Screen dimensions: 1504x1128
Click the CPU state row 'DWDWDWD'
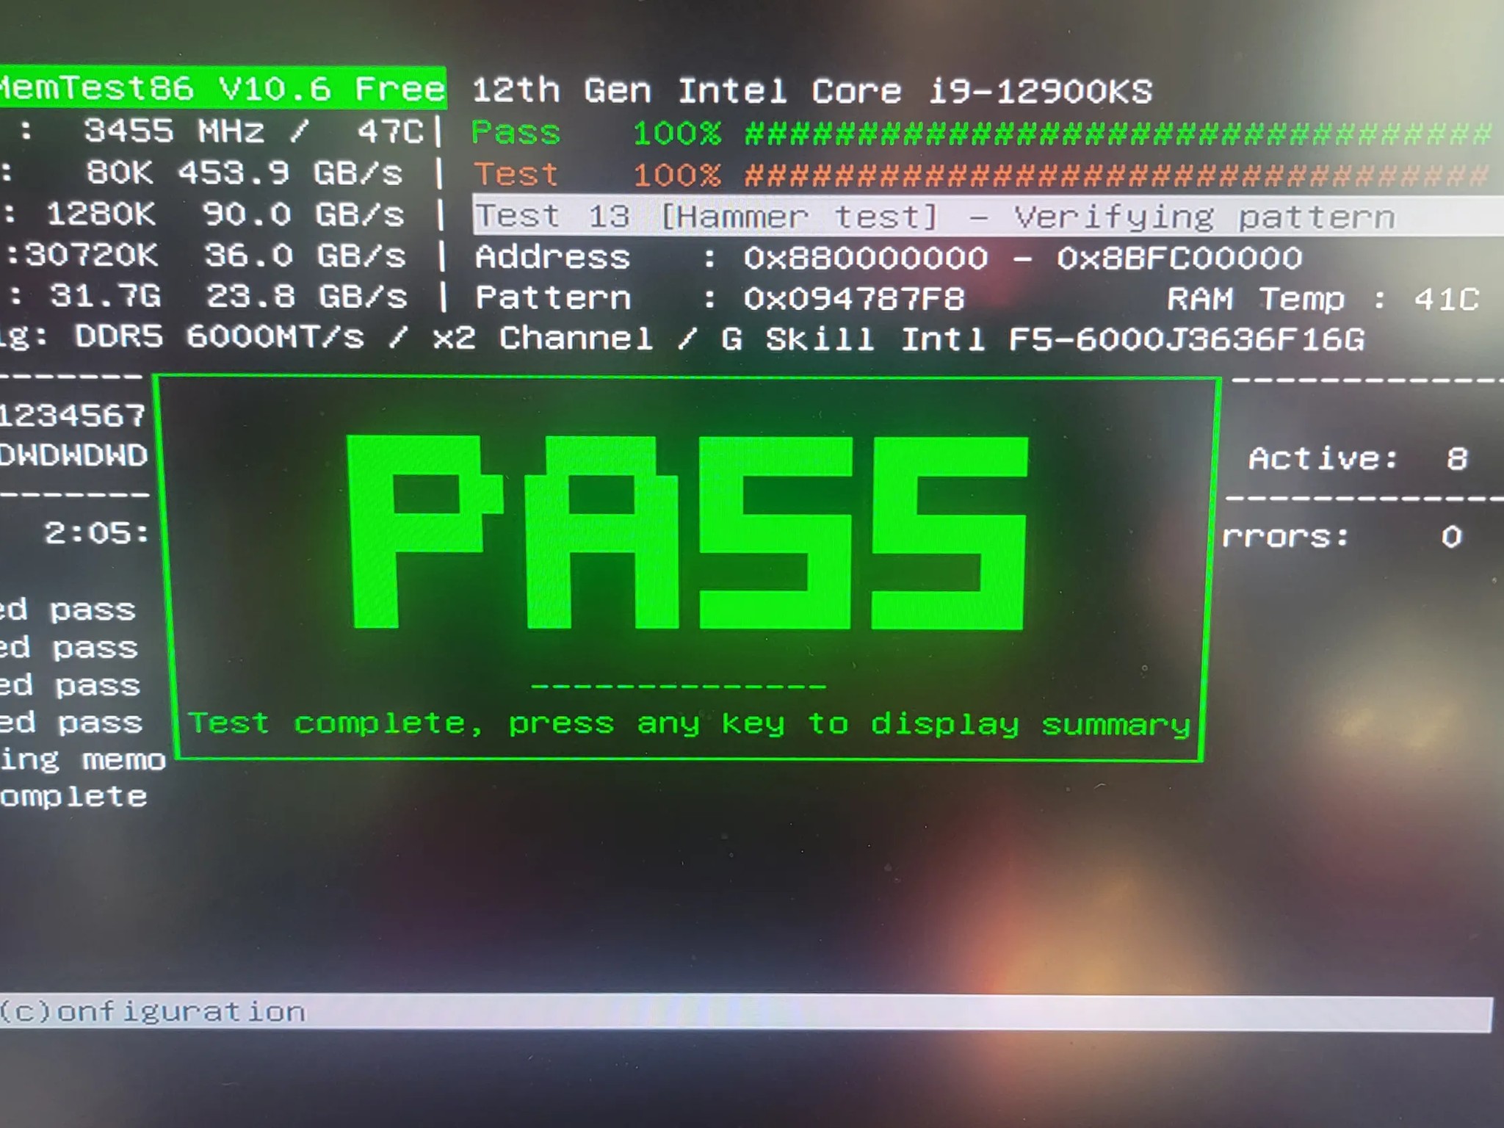click(73, 455)
